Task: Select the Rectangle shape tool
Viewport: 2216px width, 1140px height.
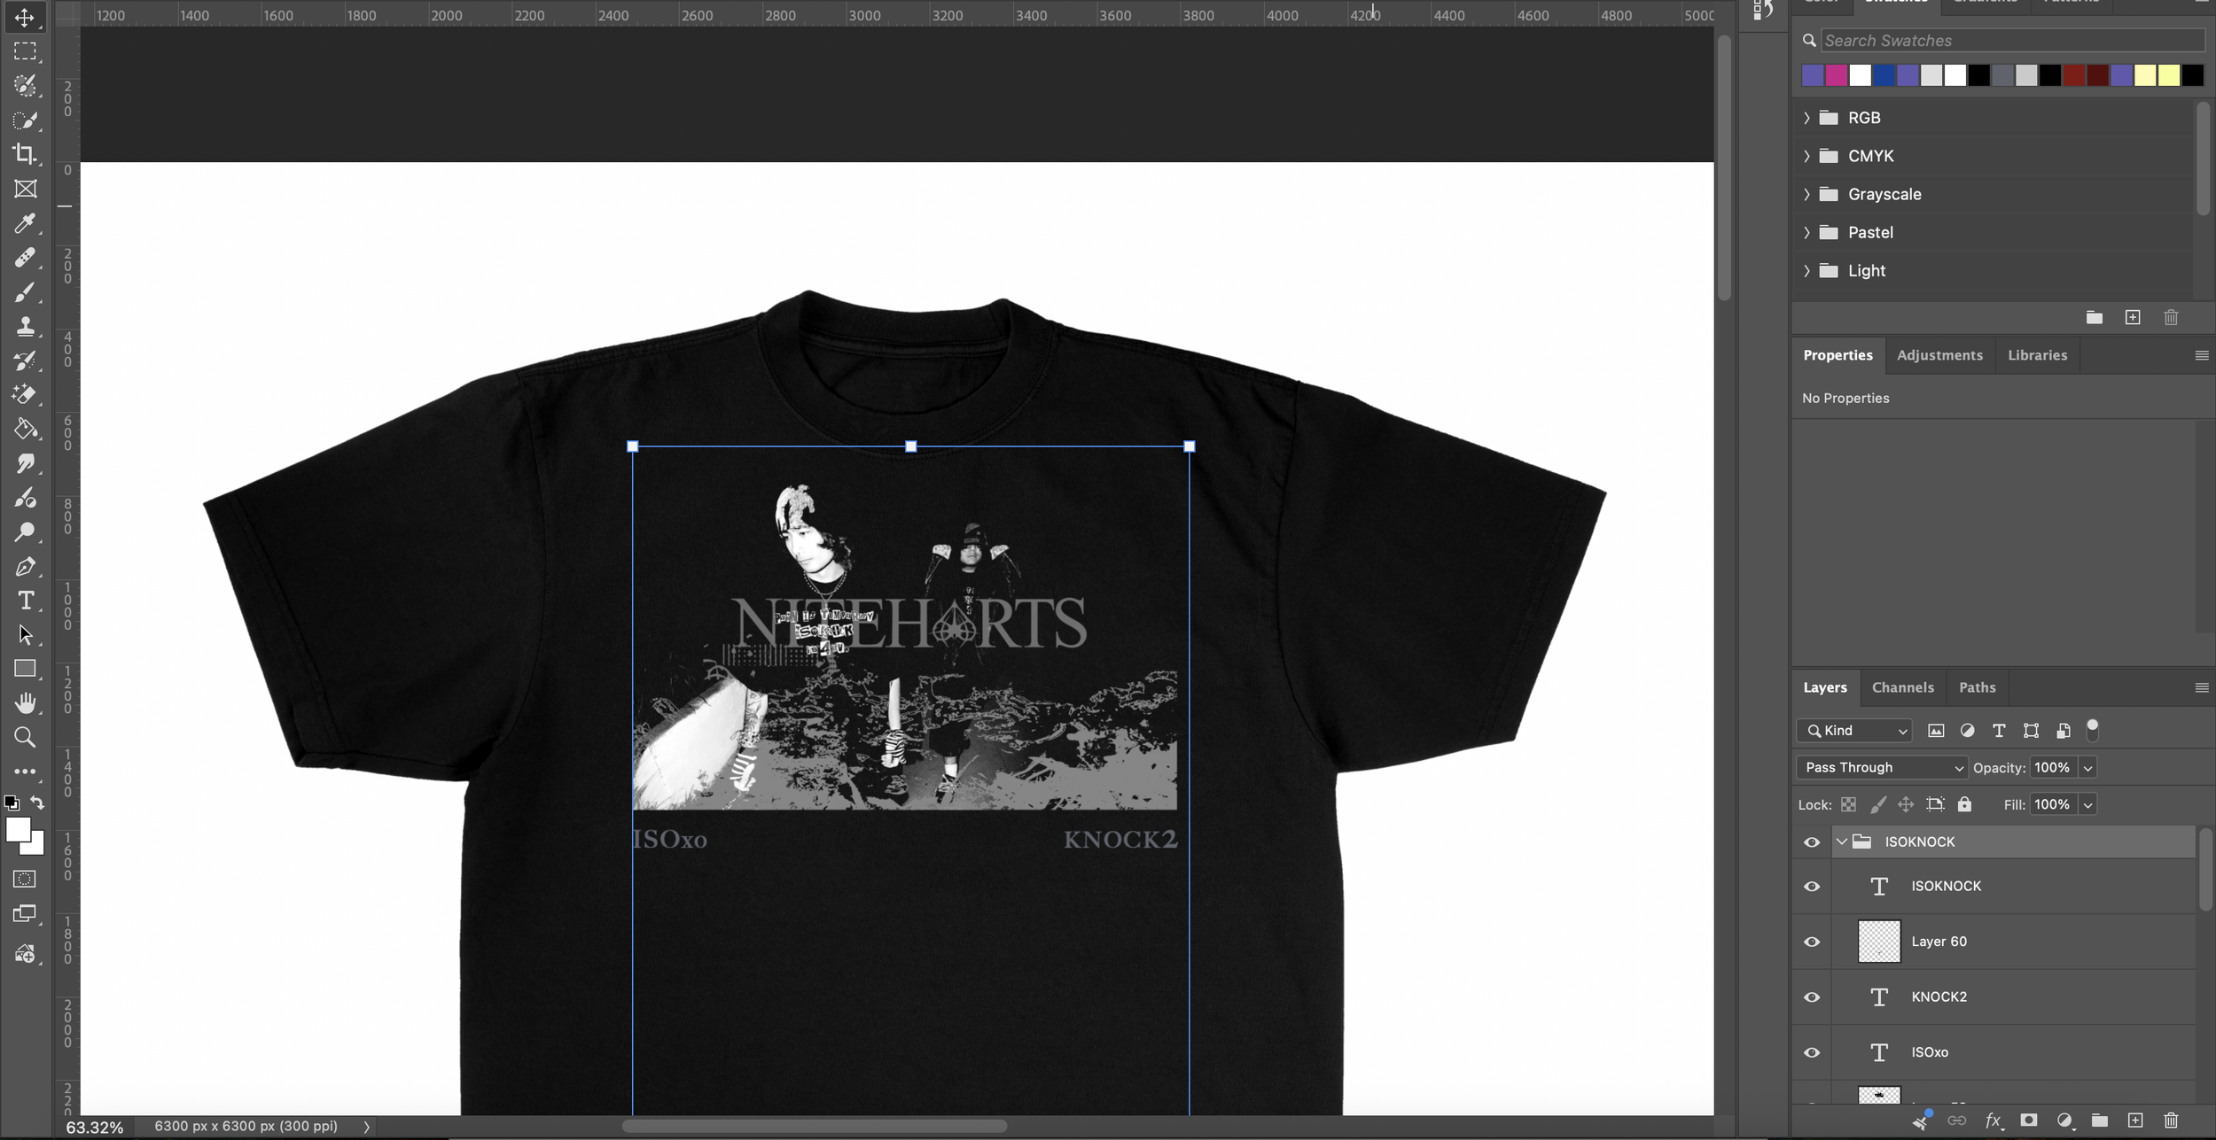Action: (x=25, y=669)
